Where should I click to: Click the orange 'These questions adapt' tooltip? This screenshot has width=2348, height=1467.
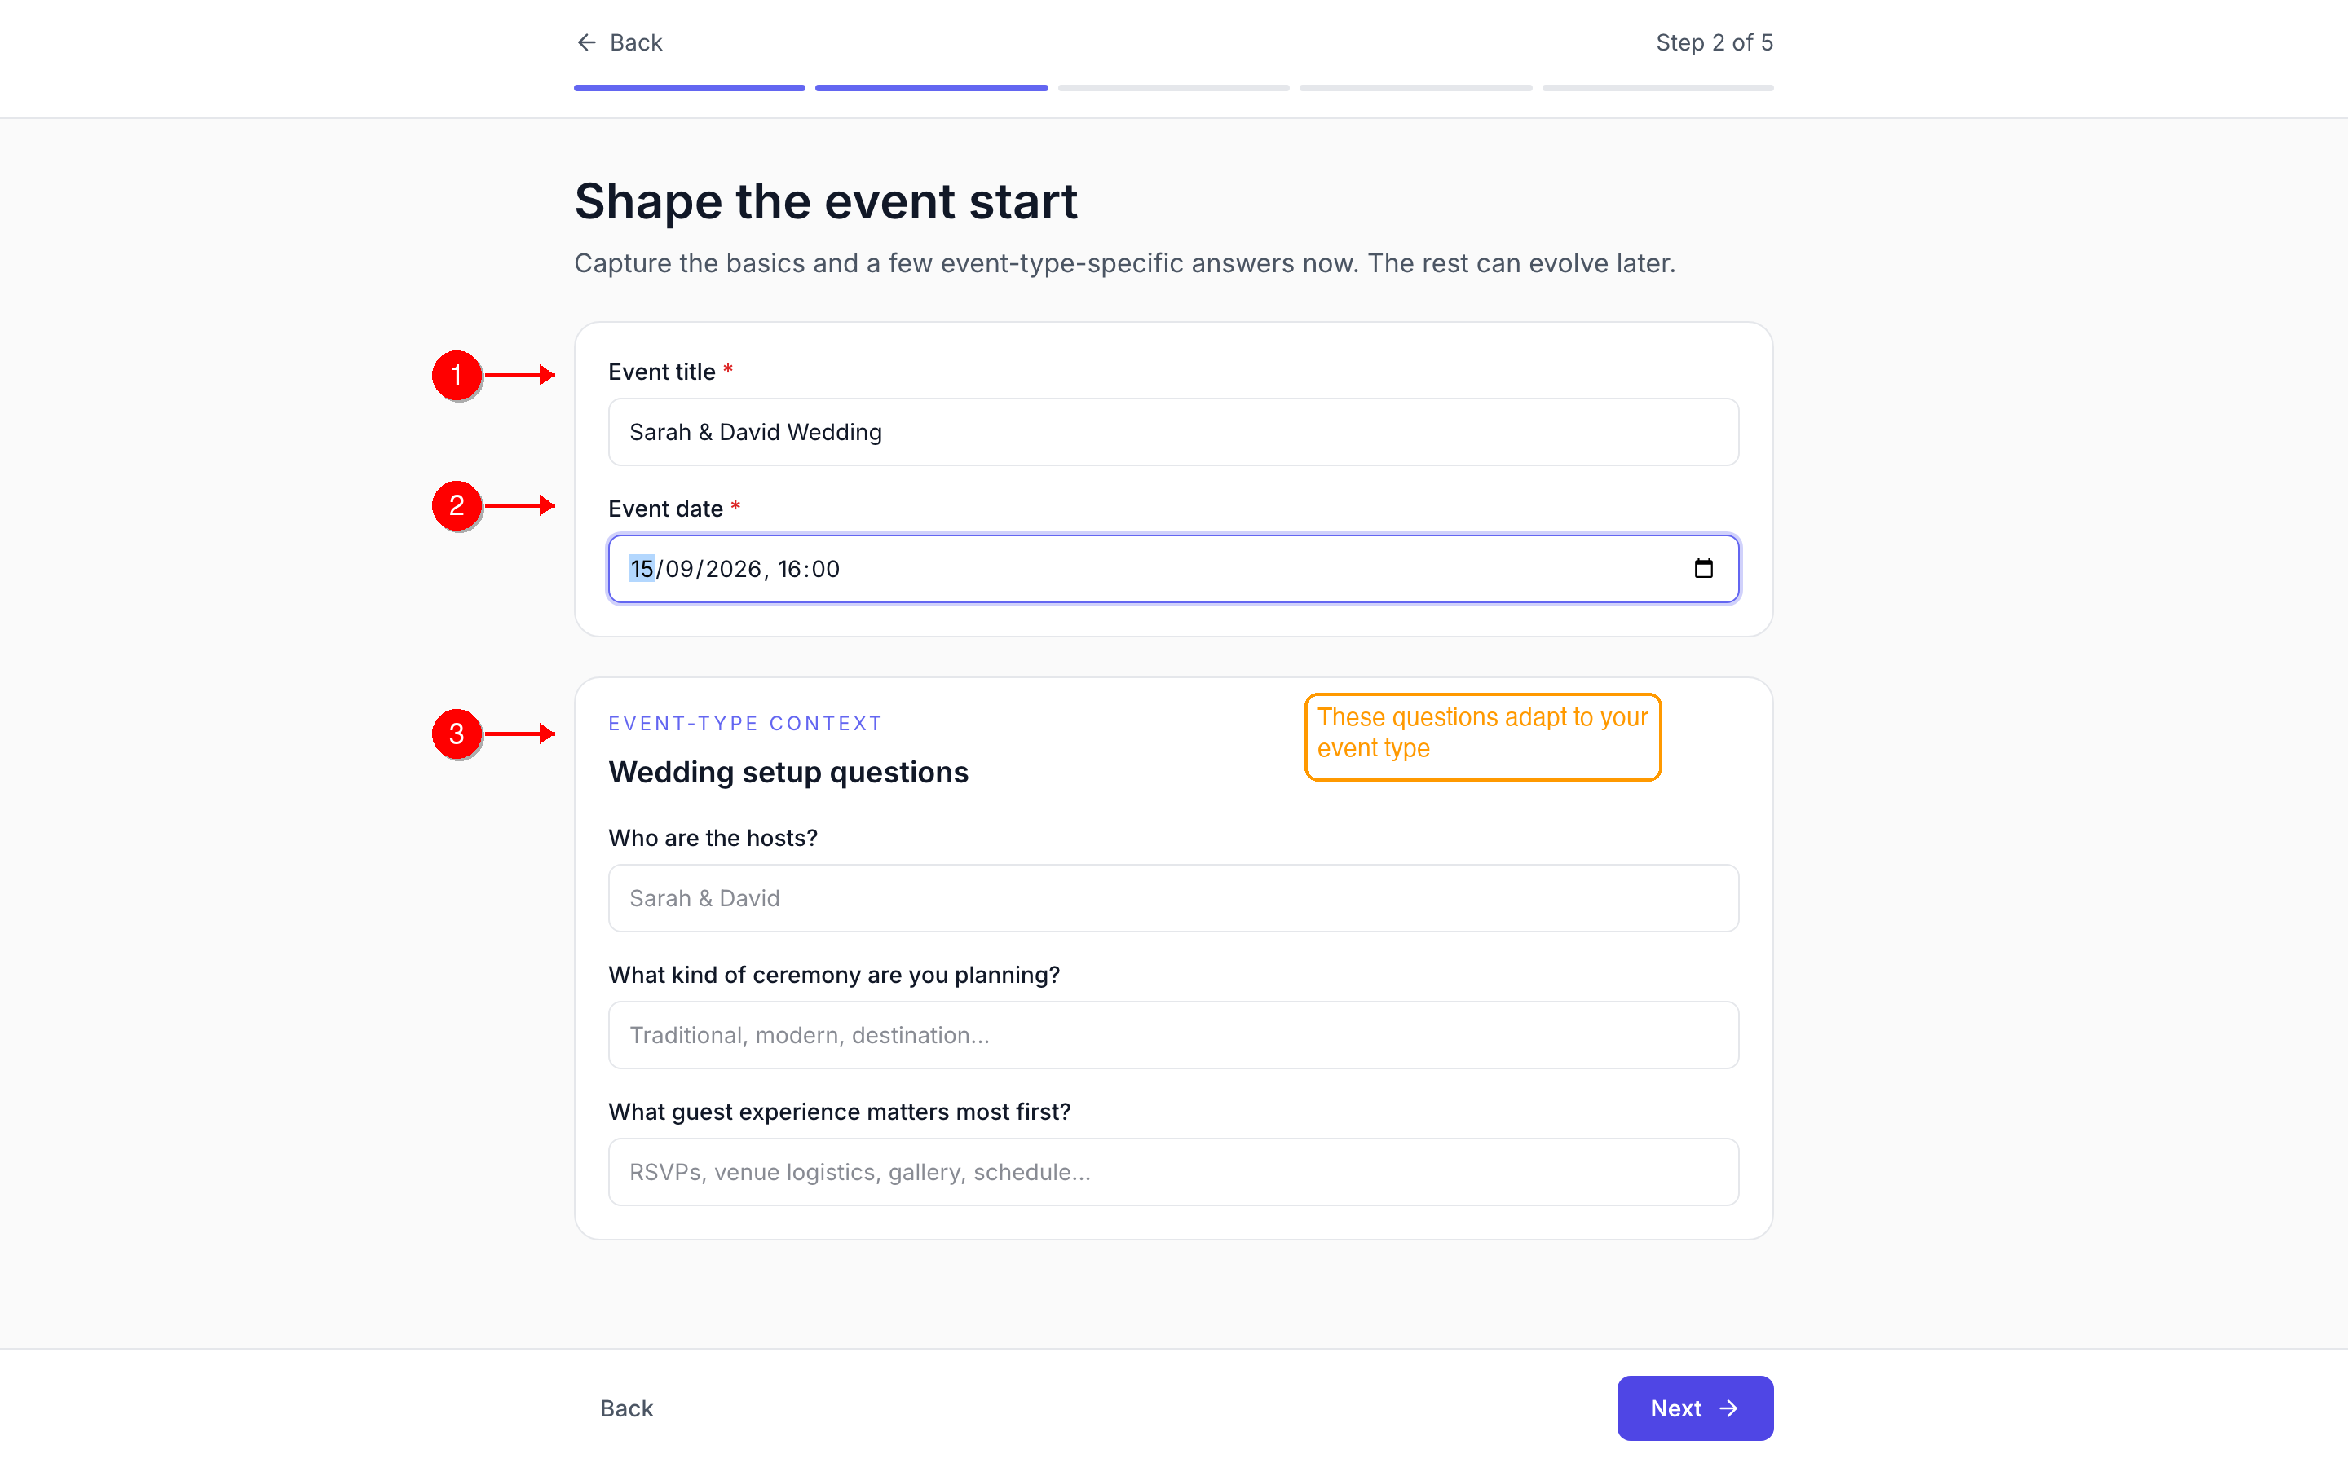pyautogui.click(x=1481, y=737)
